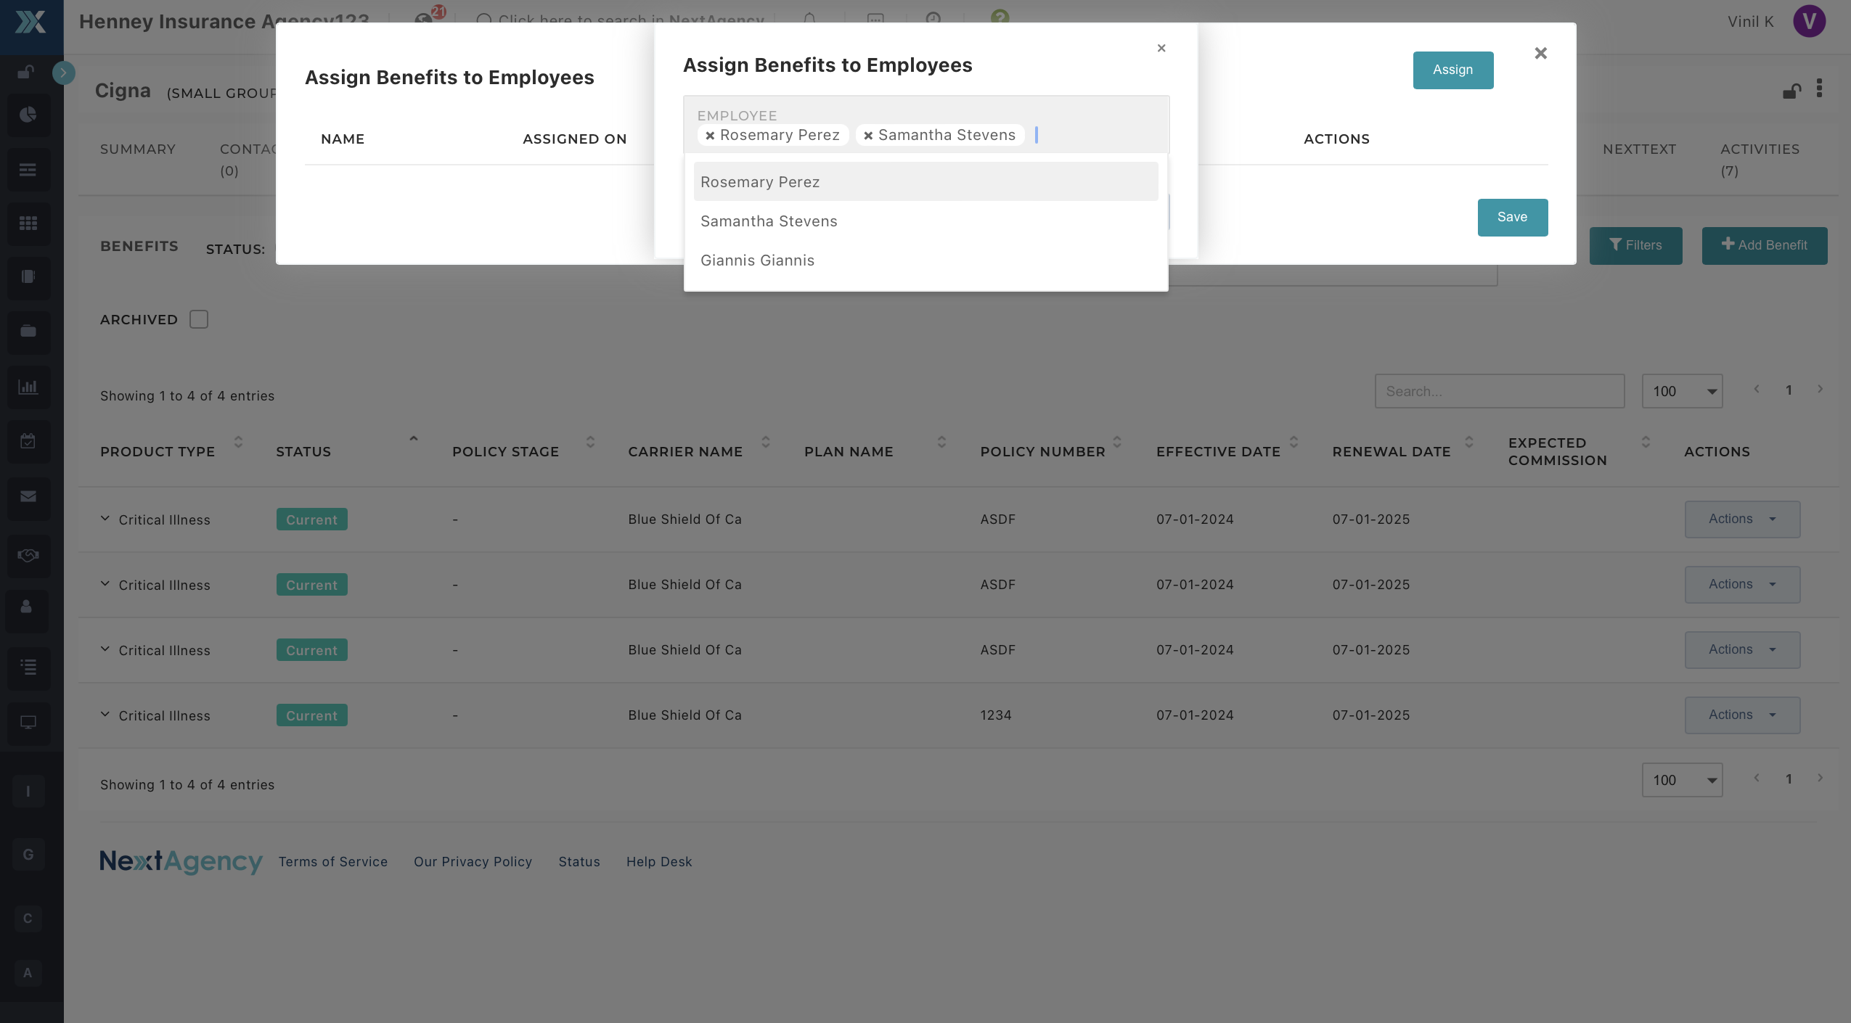This screenshot has width=1851, height=1023.
Task: Click the Vinil K user name
Action: click(1751, 22)
